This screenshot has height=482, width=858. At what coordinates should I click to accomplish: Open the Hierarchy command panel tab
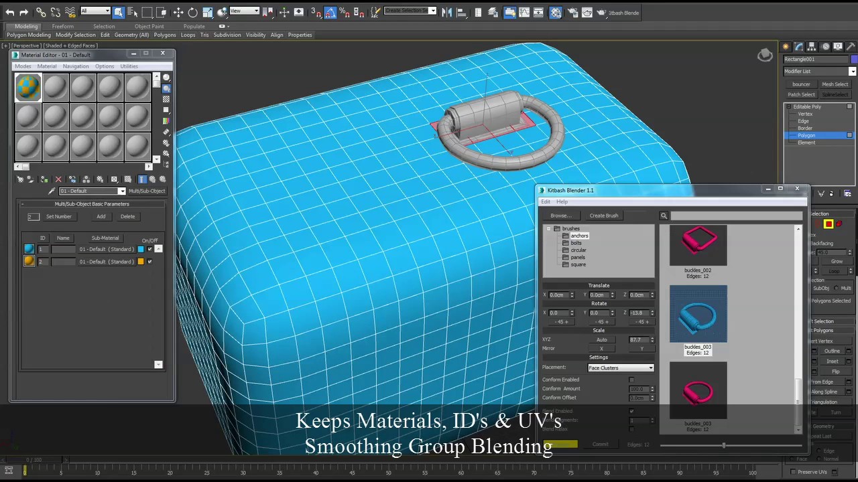point(812,46)
